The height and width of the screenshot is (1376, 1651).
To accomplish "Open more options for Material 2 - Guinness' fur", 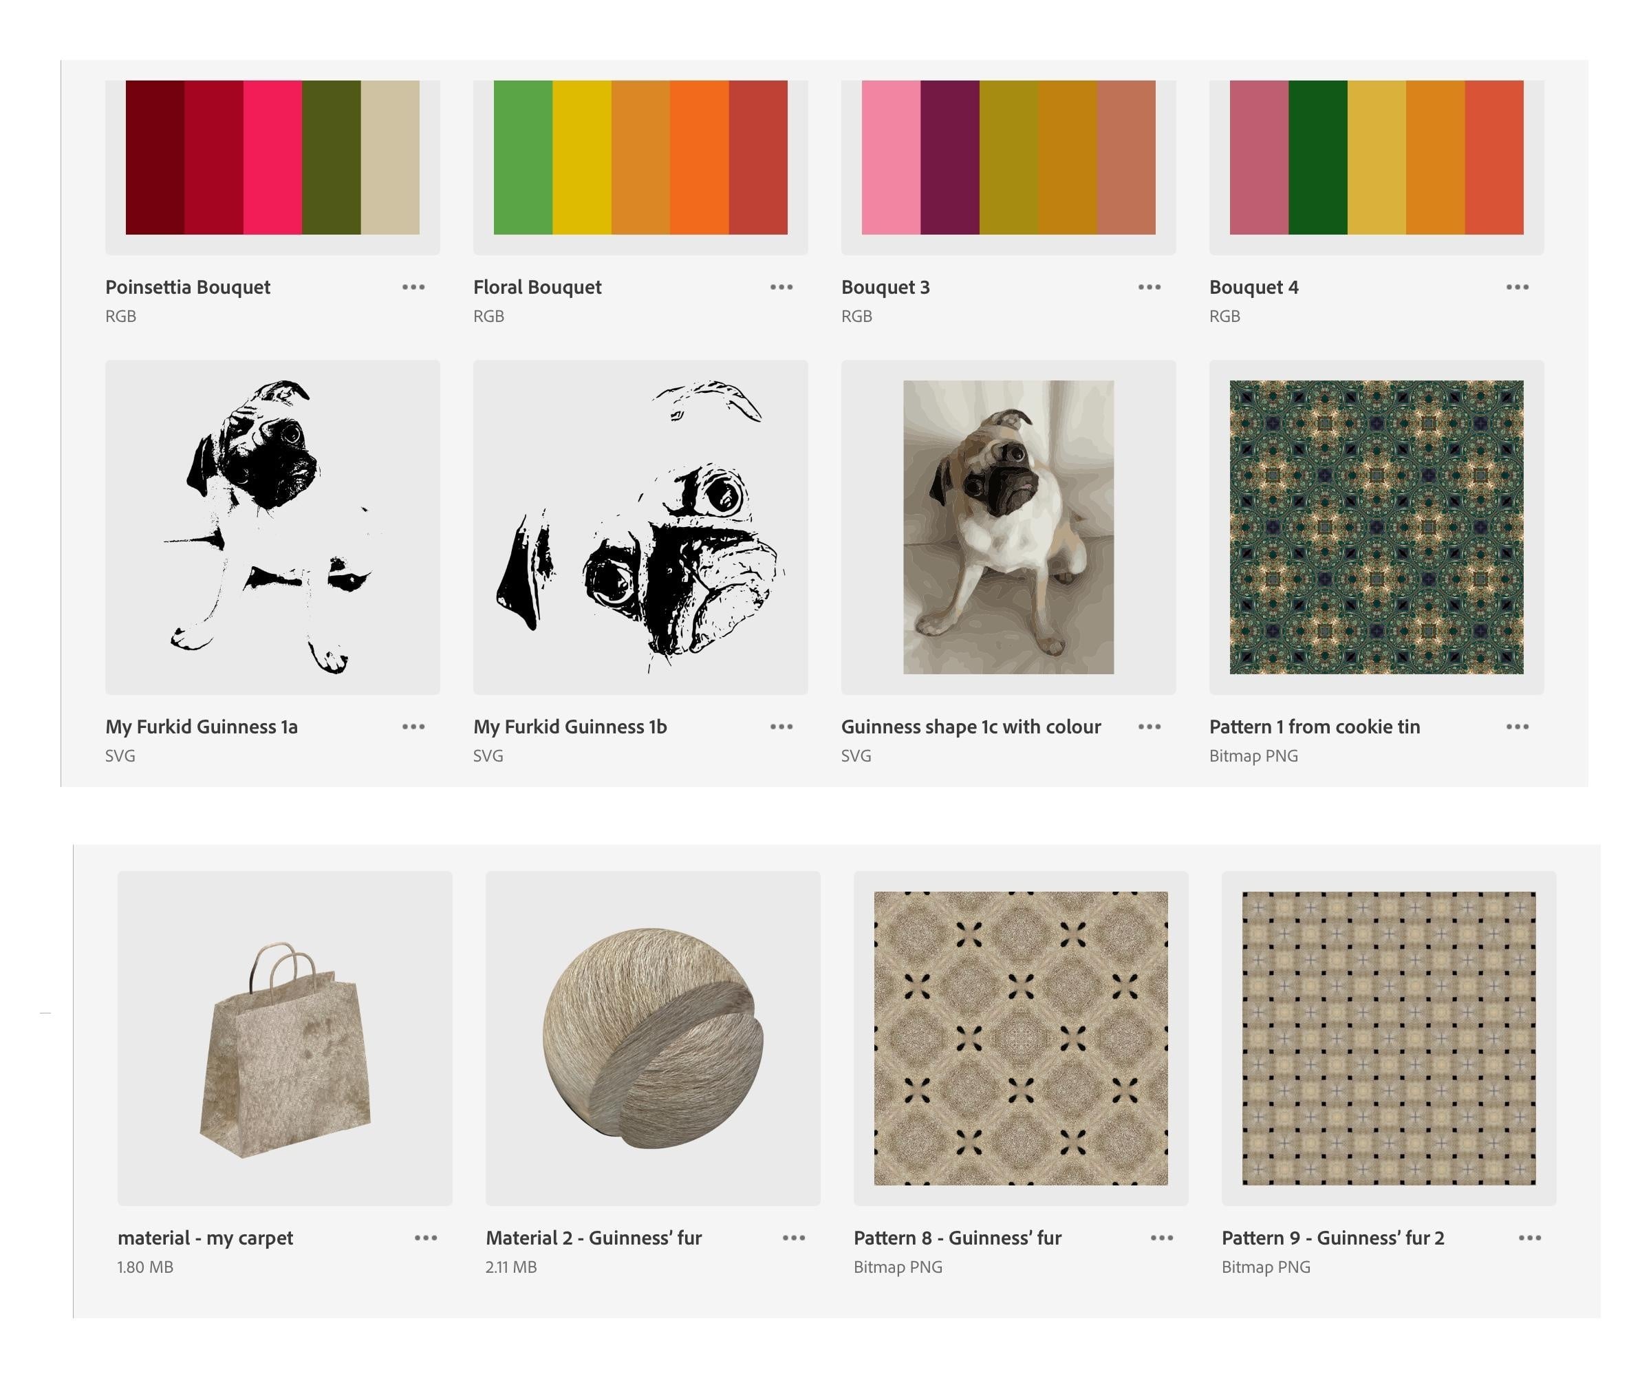I will (x=794, y=1238).
